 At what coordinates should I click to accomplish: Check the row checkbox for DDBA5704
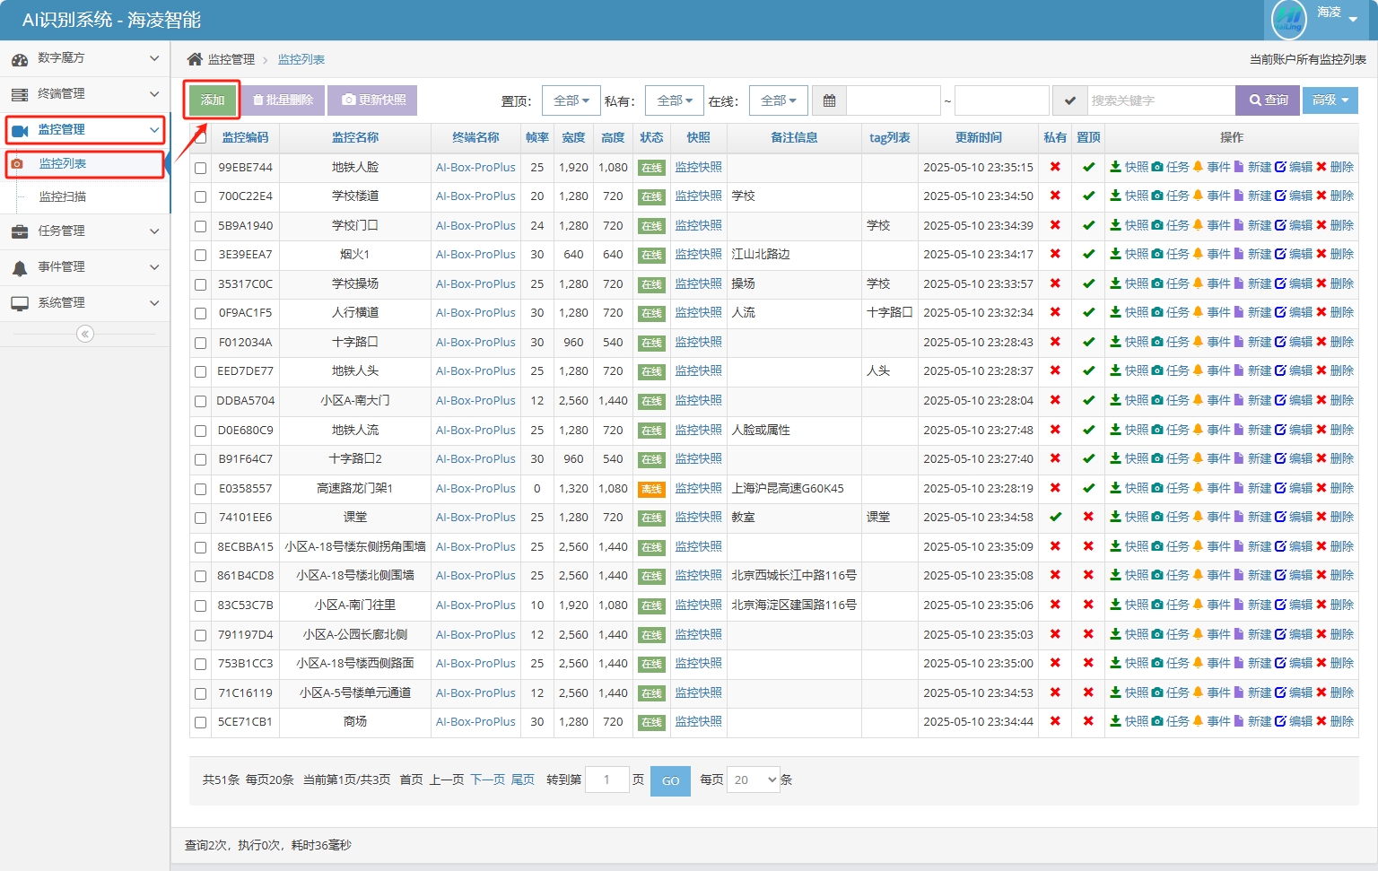[x=201, y=401]
